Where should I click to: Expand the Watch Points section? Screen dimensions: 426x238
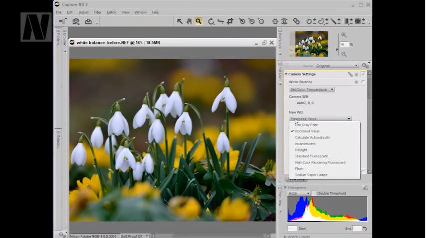pos(285,236)
